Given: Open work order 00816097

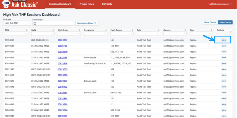Looking at the screenshot, I should click(62, 116).
